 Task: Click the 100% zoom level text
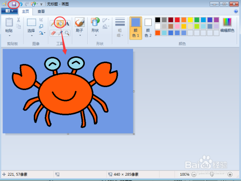point(185,174)
